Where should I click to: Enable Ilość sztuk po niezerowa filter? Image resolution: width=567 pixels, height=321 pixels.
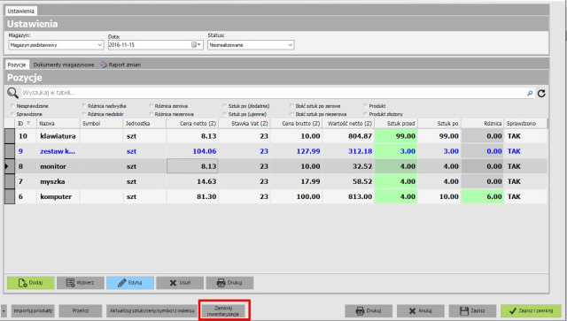click(x=291, y=114)
